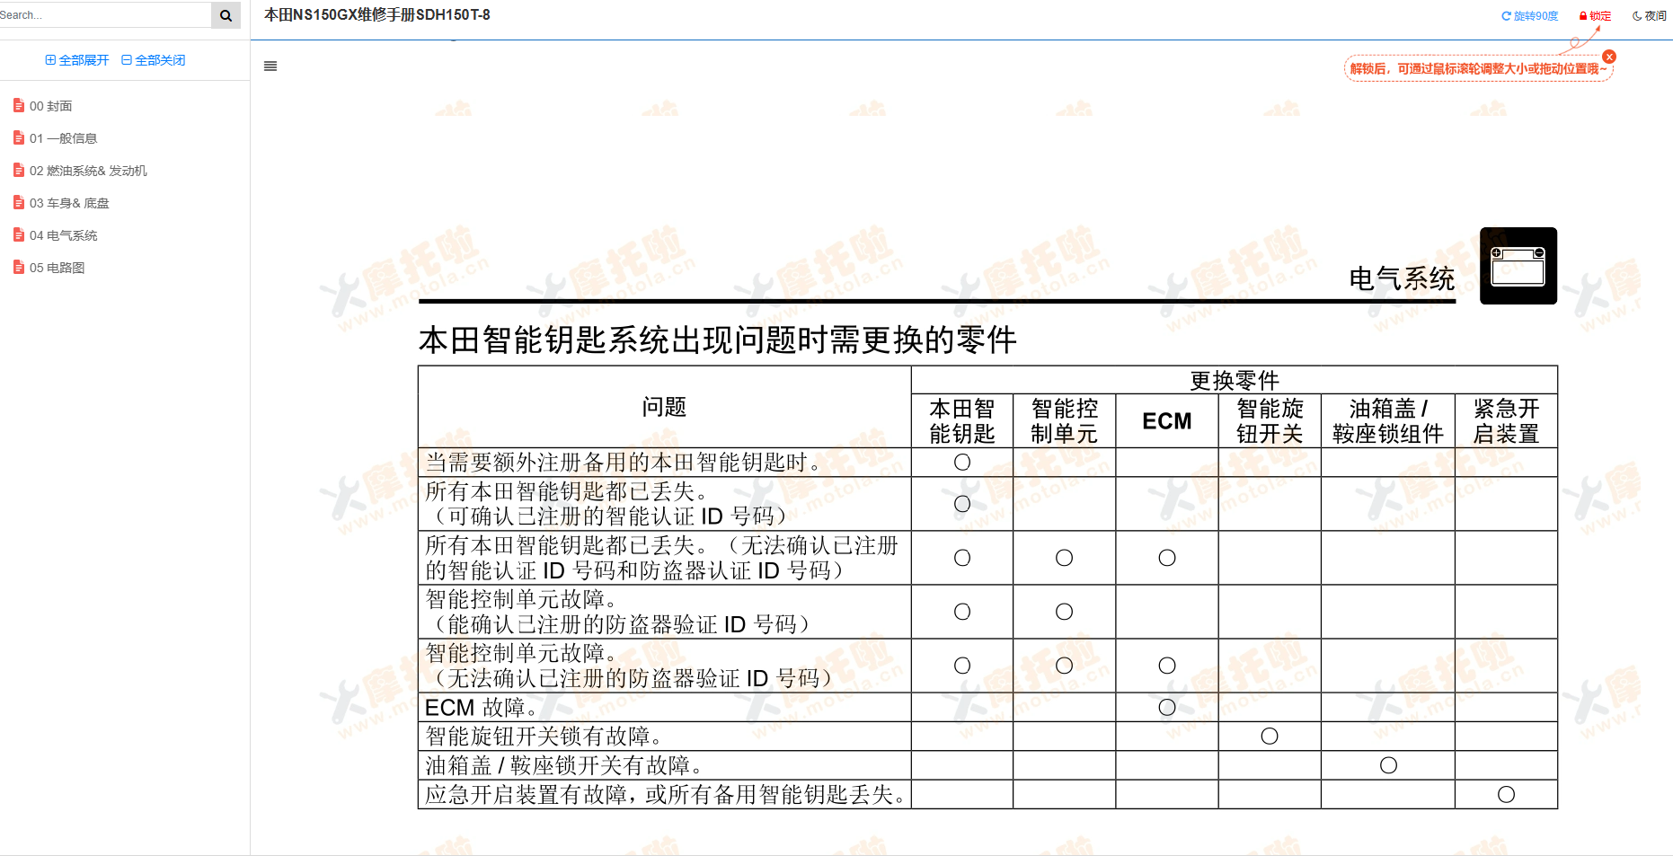This screenshot has height=856, width=1673.
Task: Click heading 本田智能钥匙系统出现问题时需更换的零件
Action: pyautogui.click(x=717, y=340)
